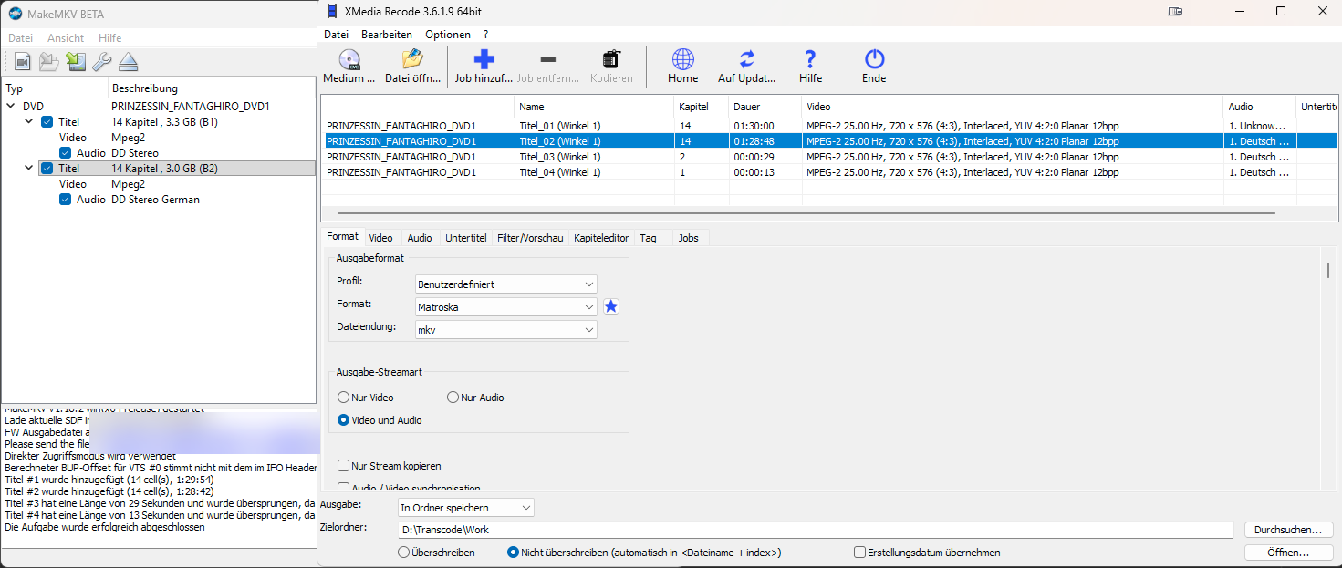This screenshot has width=1342, height=568.
Task: Click the MakeMKV save to disc backup icon
Action: pos(76,62)
